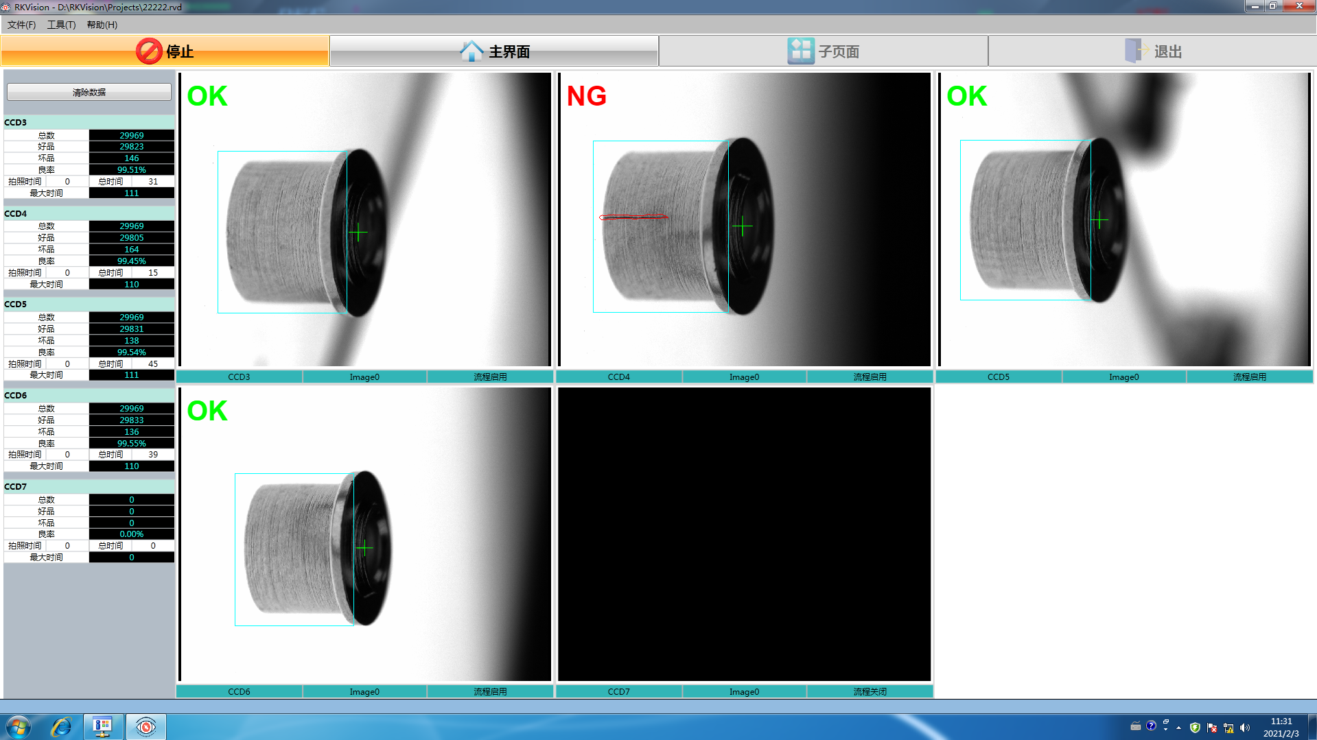Click the green shield tray icon
This screenshot has width=1317, height=740.
pyautogui.click(x=1195, y=728)
